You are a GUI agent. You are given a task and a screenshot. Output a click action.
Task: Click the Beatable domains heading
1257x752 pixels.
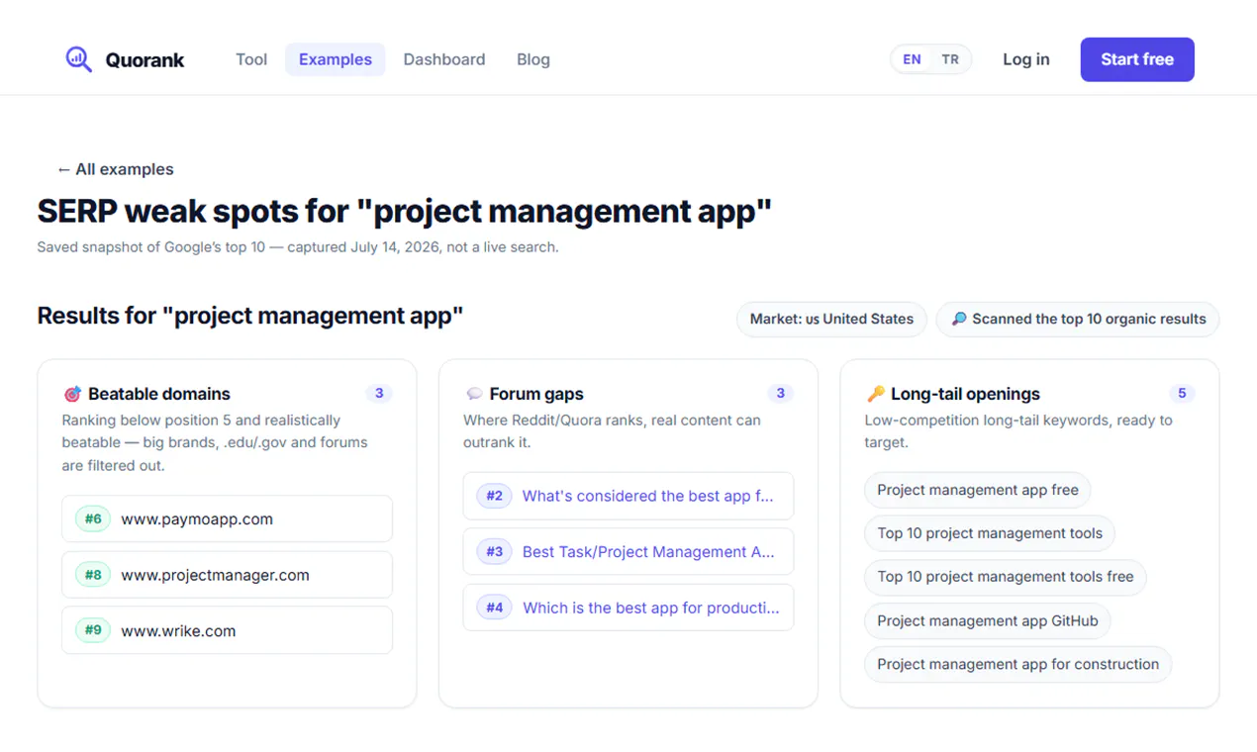point(159,394)
